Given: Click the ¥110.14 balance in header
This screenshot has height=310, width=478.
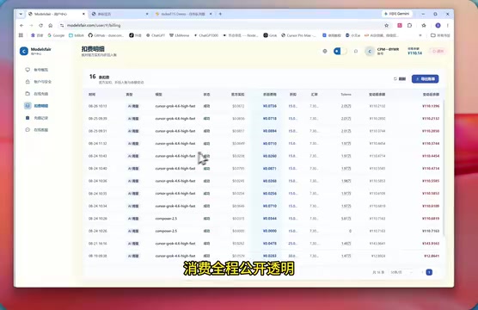Looking at the screenshot, I should click(x=414, y=53).
